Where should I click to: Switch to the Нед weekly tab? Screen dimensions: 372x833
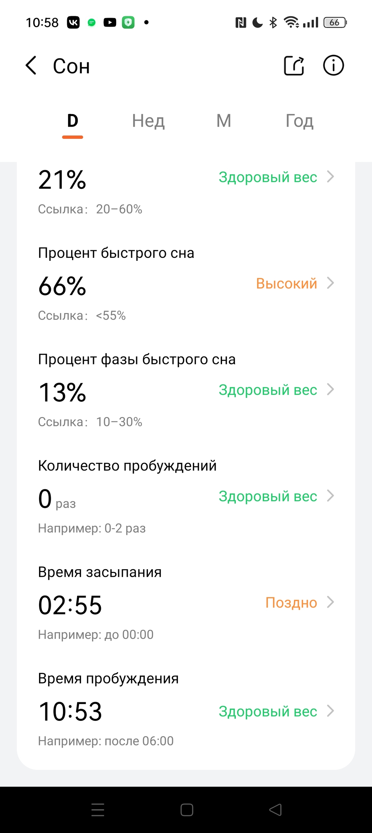(x=148, y=121)
